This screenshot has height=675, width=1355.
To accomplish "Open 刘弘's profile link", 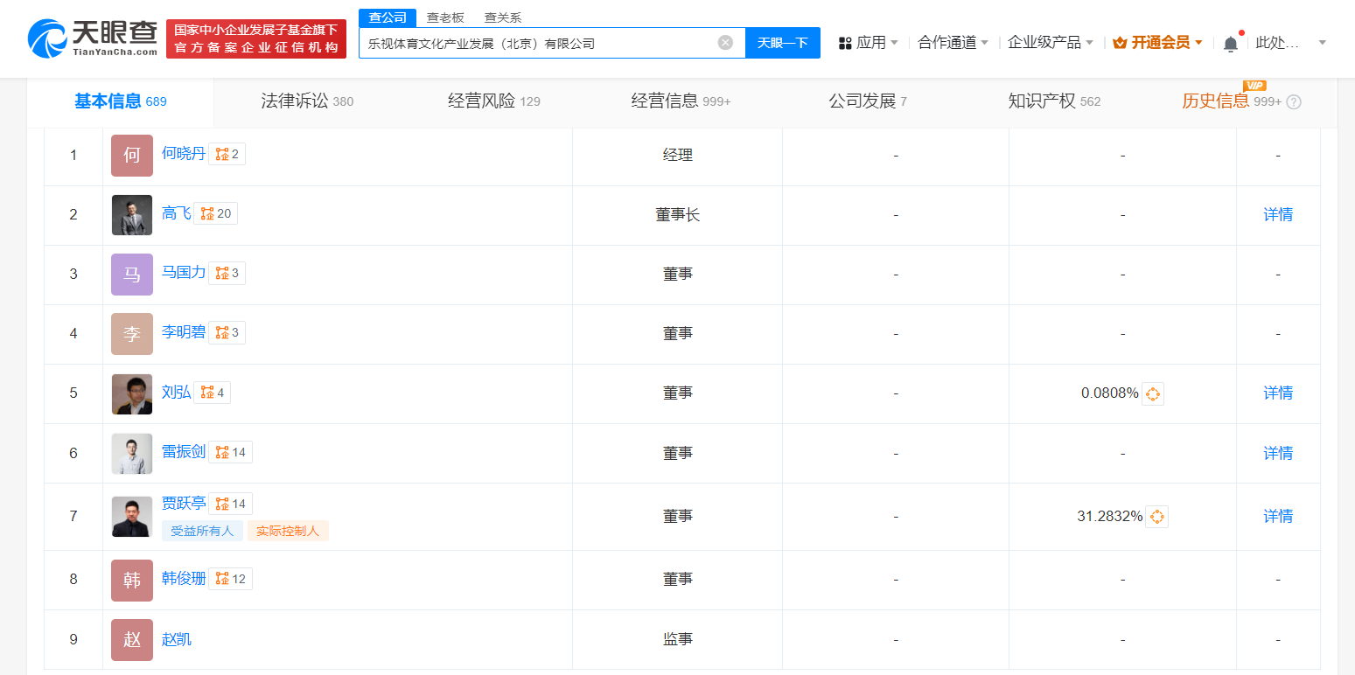I will pyautogui.click(x=177, y=392).
